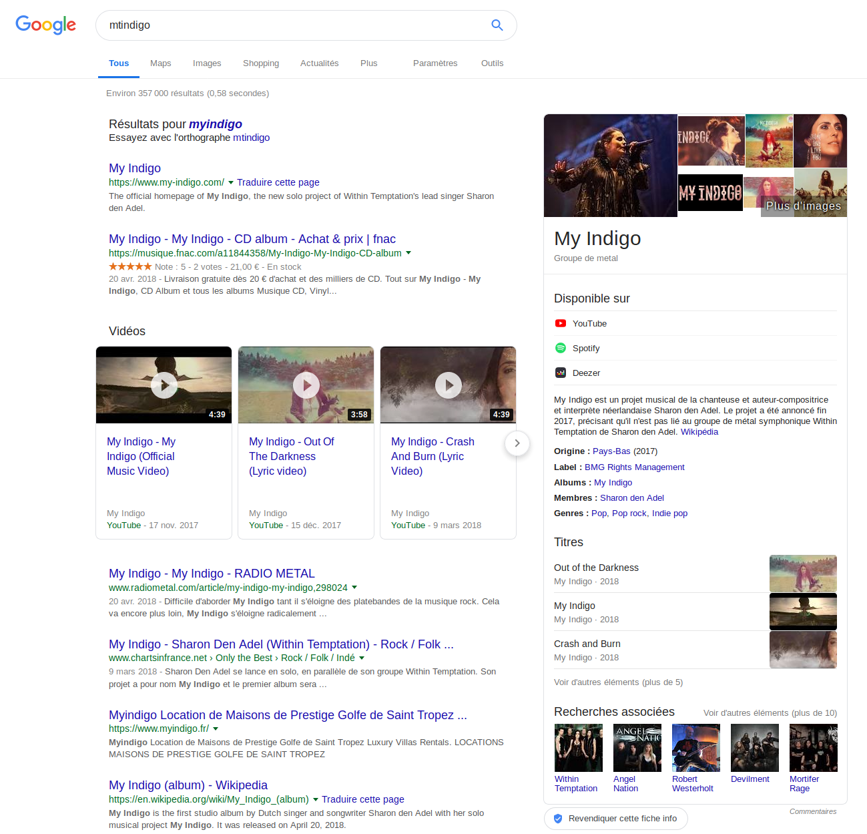
Task: Play the Crash And Burn lyric video
Action: (449, 385)
